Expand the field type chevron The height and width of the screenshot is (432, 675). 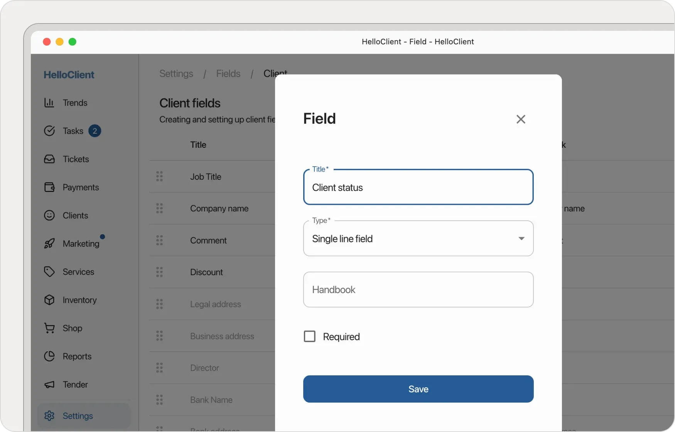(521, 238)
